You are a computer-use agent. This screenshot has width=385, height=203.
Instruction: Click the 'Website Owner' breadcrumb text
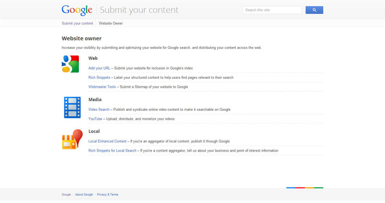pyautogui.click(x=111, y=23)
